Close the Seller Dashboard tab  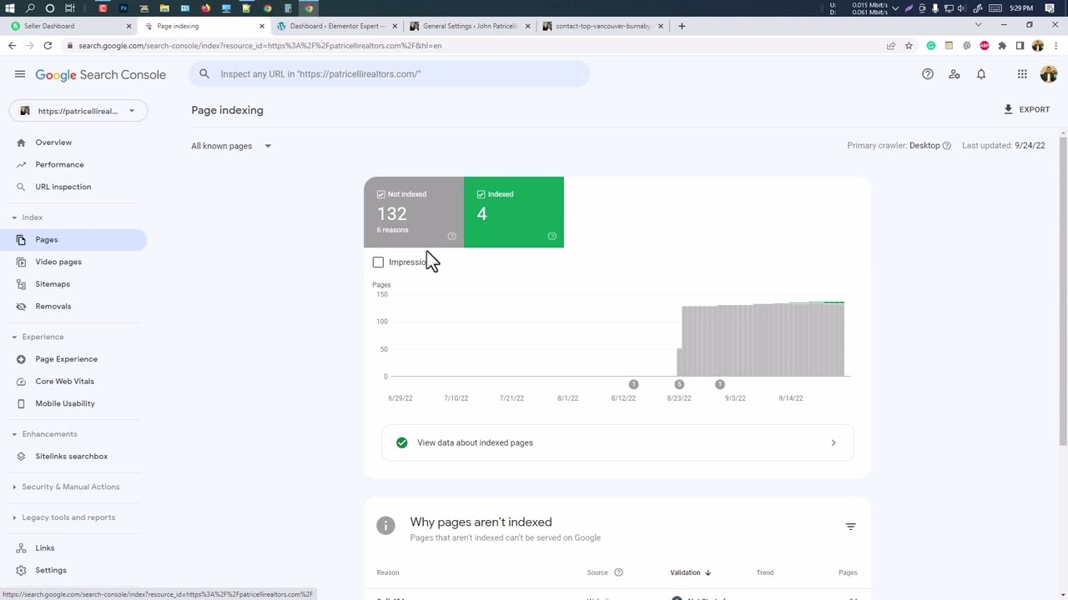pos(128,26)
